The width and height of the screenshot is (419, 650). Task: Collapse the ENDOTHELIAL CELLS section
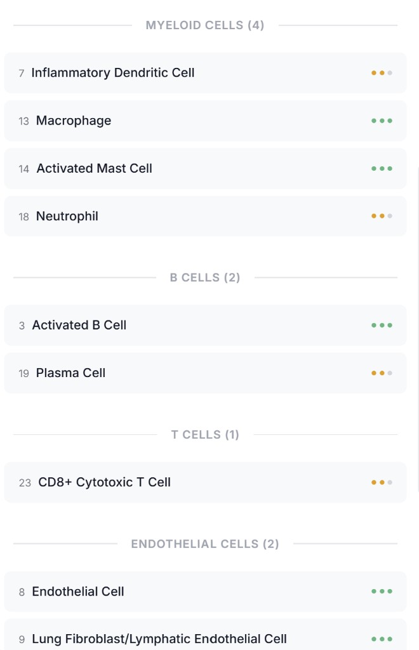204,543
